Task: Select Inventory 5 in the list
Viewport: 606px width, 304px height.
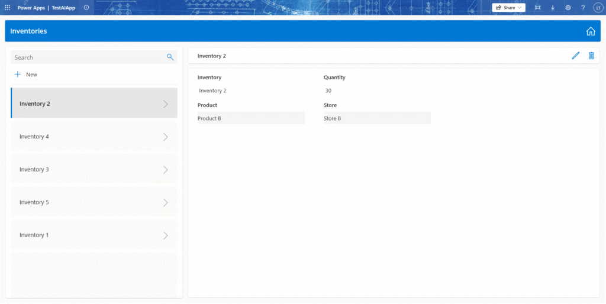Action: [34, 202]
